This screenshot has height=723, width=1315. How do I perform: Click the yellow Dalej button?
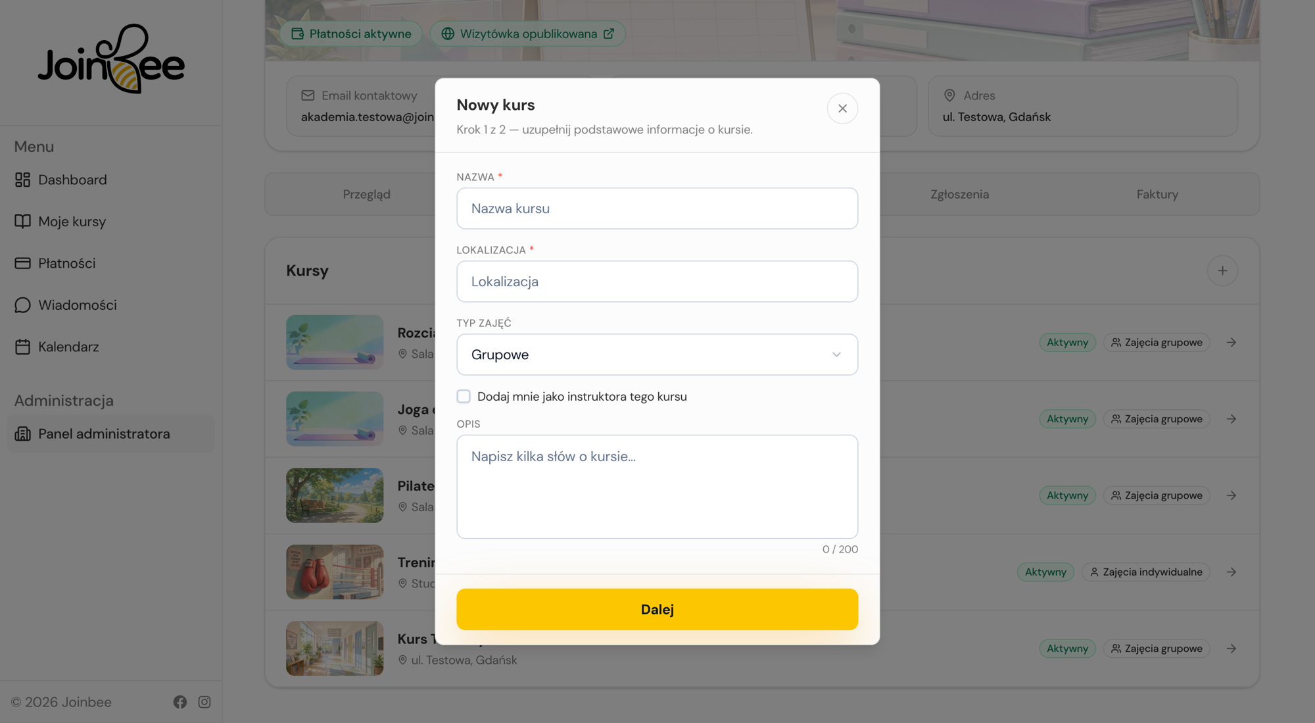(657, 609)
